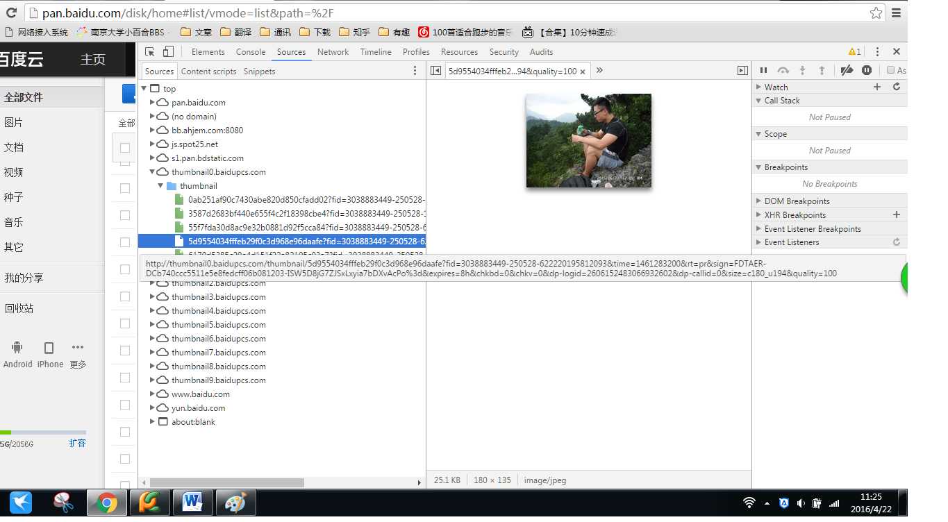Switch to Snippets navigator tab
Screen dimensions: 948x522
(x=259, y=71)
